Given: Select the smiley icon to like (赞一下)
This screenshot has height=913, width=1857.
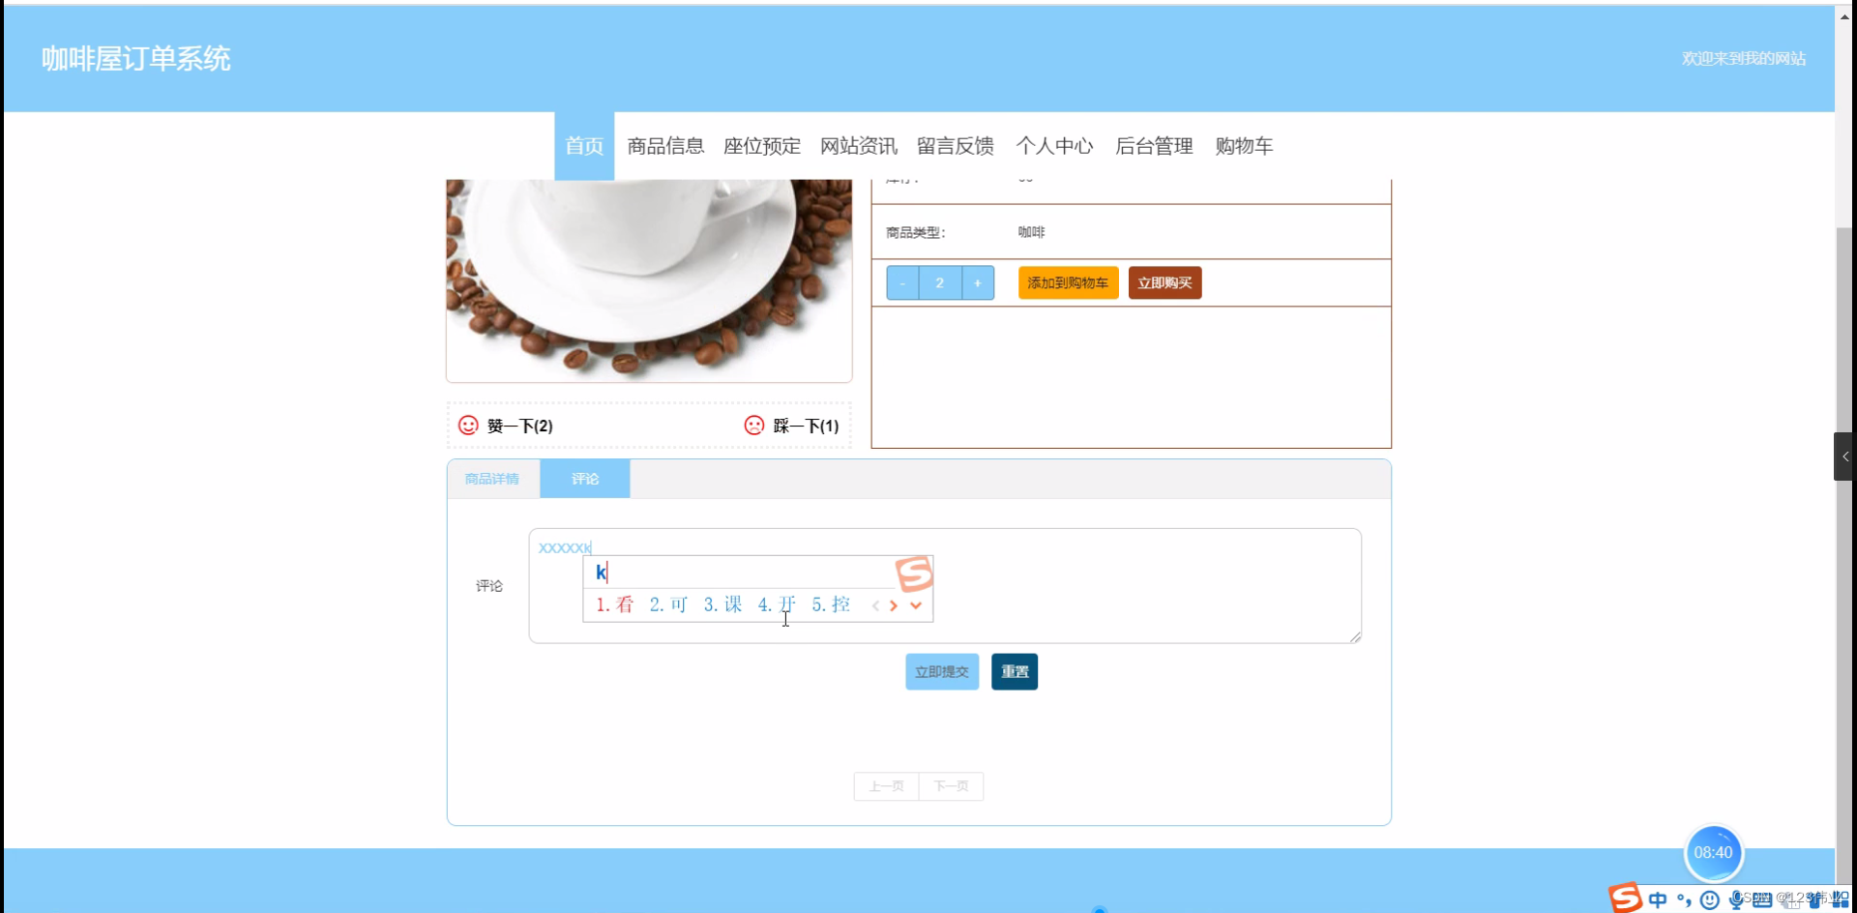Looking at the screenshot, I should pos(467,425).
